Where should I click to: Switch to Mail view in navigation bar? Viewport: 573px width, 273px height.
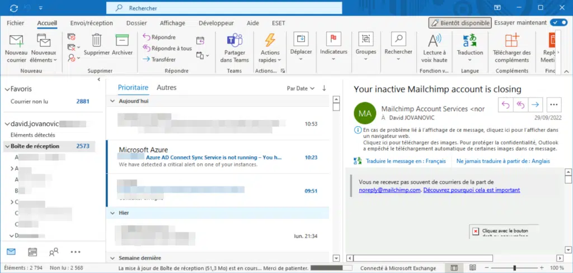tap(11, 251)
